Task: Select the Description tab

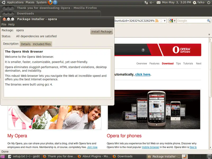Action: pyautogui.click(x=11, y=44)
